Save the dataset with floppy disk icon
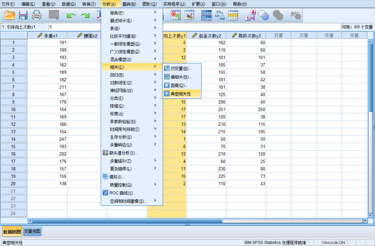The width and height of the screenshot is (375, 246). click(23, 15)
